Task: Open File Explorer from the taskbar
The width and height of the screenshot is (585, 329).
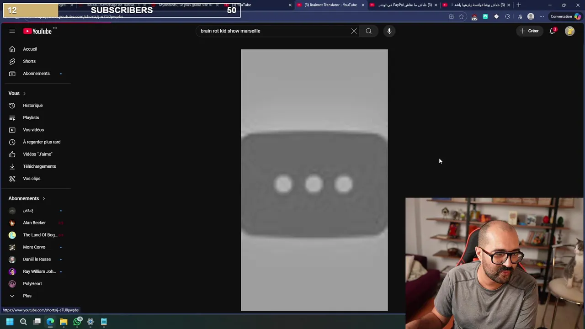Action: pos(64,322)
